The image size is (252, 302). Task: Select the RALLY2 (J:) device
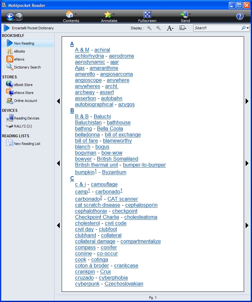(23, 126)
